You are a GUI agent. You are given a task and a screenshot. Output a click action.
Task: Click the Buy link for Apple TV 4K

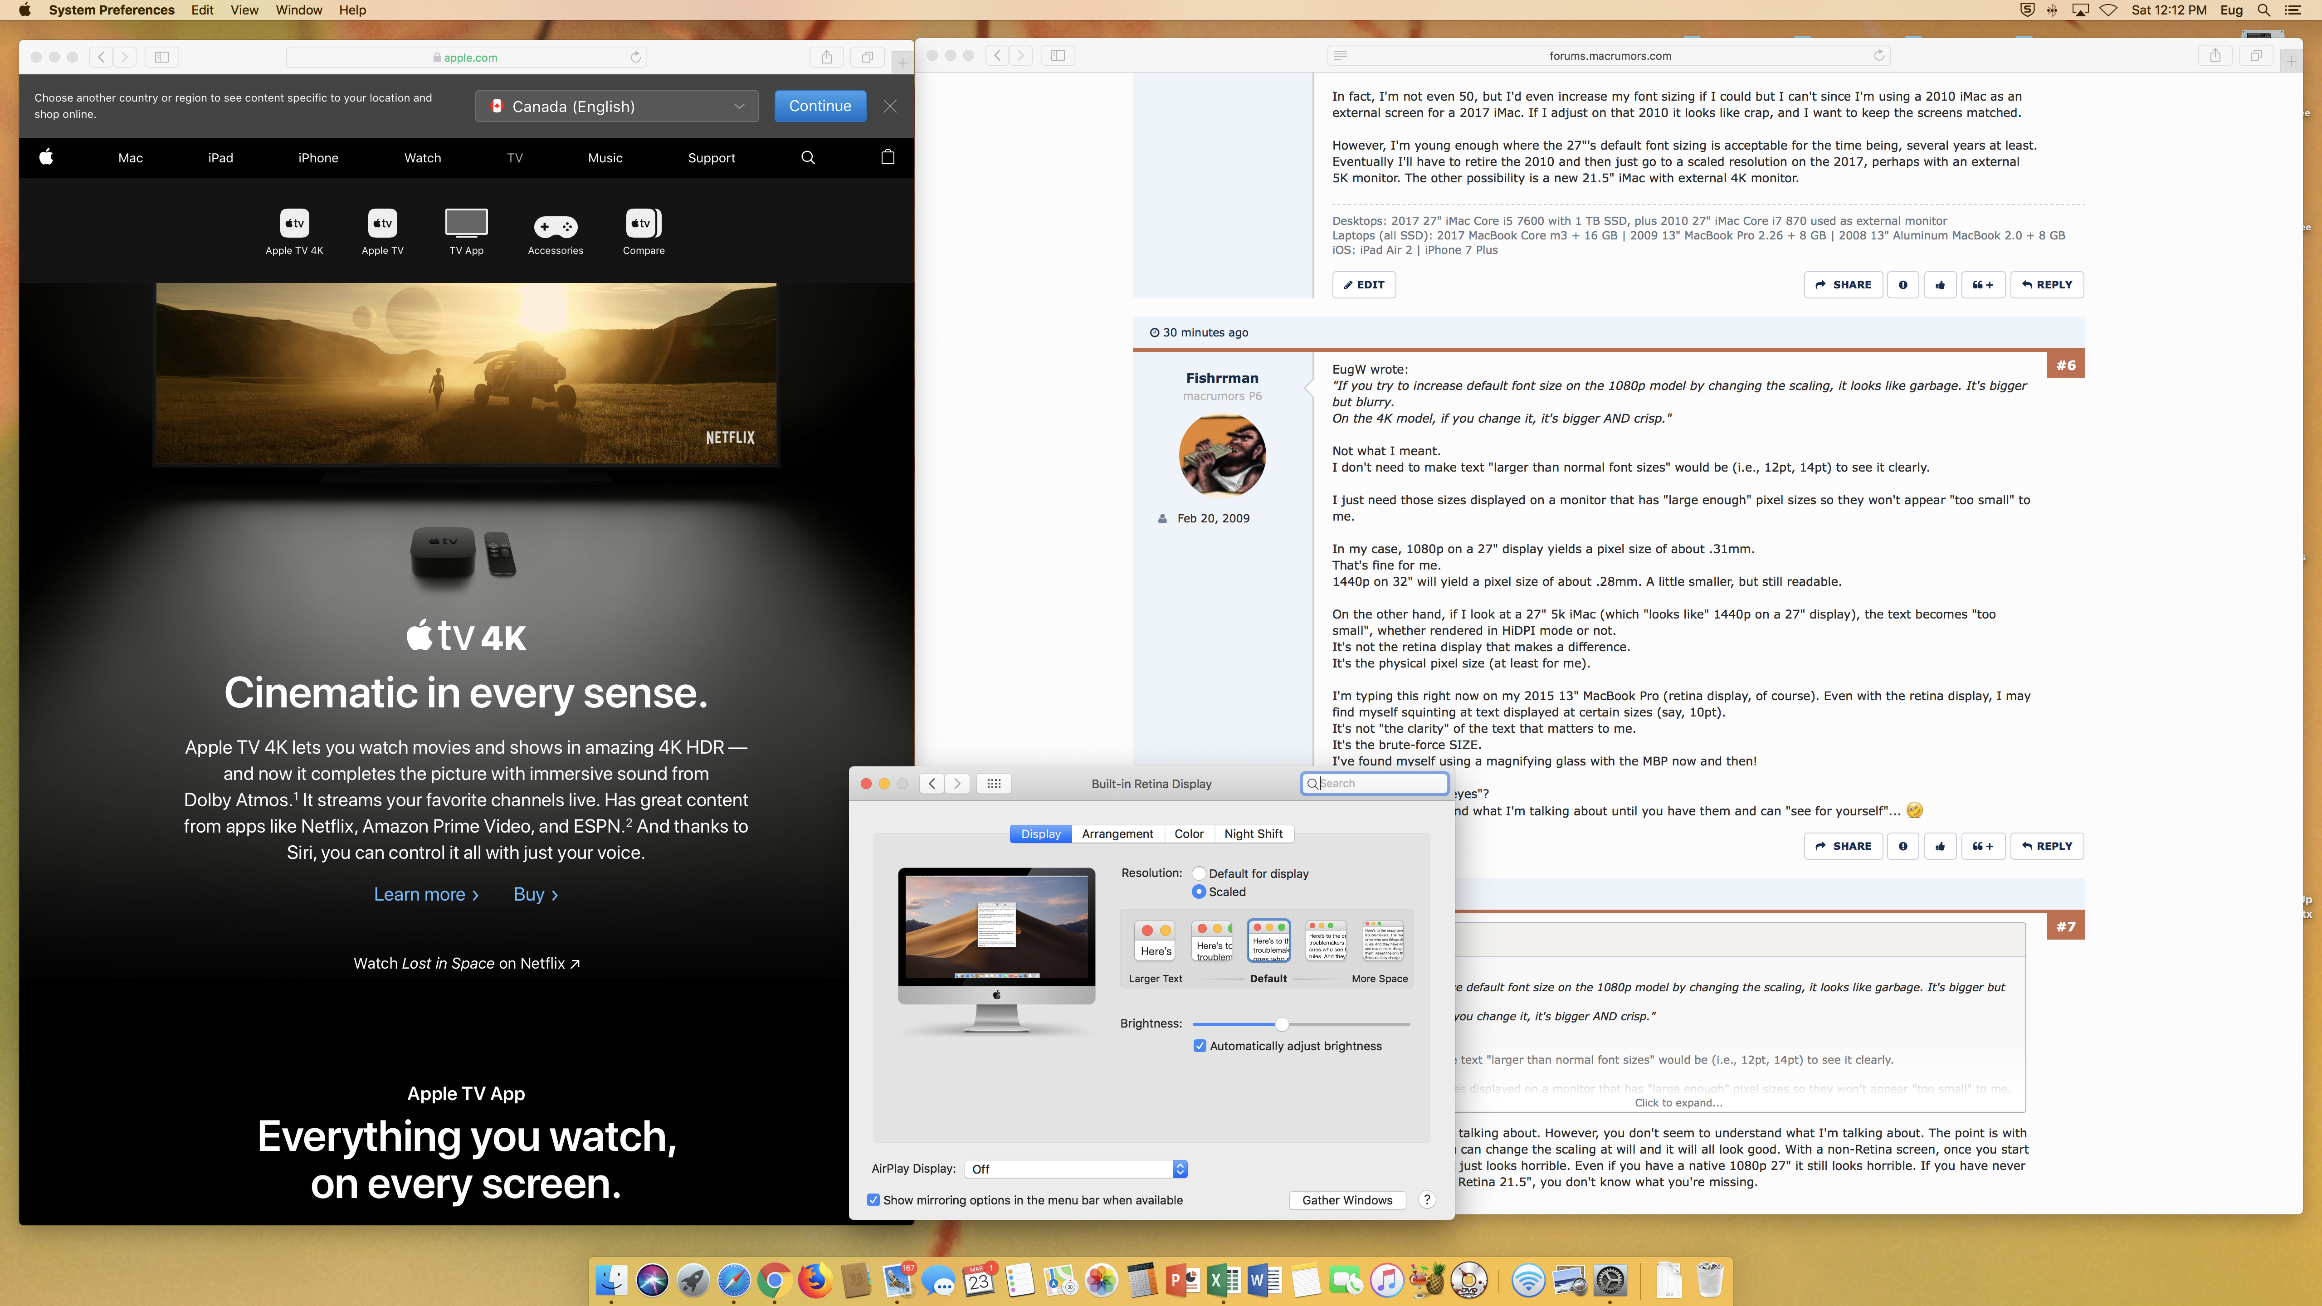536,894
